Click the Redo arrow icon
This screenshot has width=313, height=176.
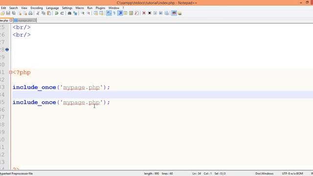pos(62,13)
